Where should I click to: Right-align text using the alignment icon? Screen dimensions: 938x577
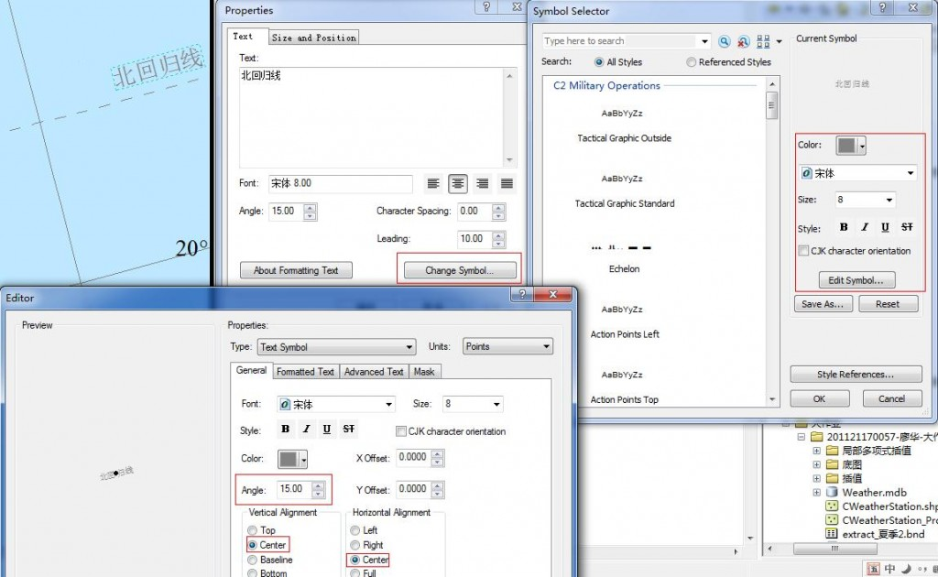pyautogui.click(x=483, y=184)
